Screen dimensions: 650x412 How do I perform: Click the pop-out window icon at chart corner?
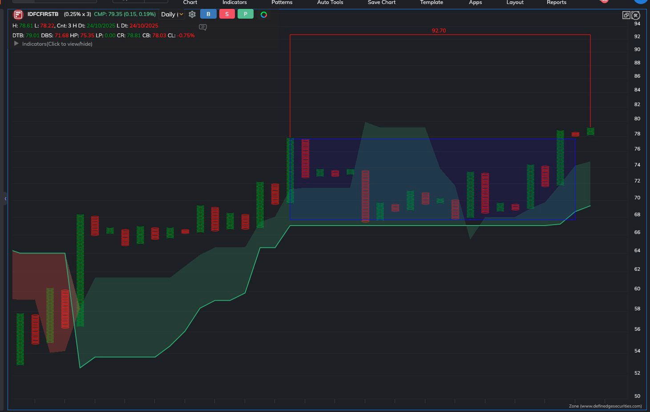(x=626, y=15)
